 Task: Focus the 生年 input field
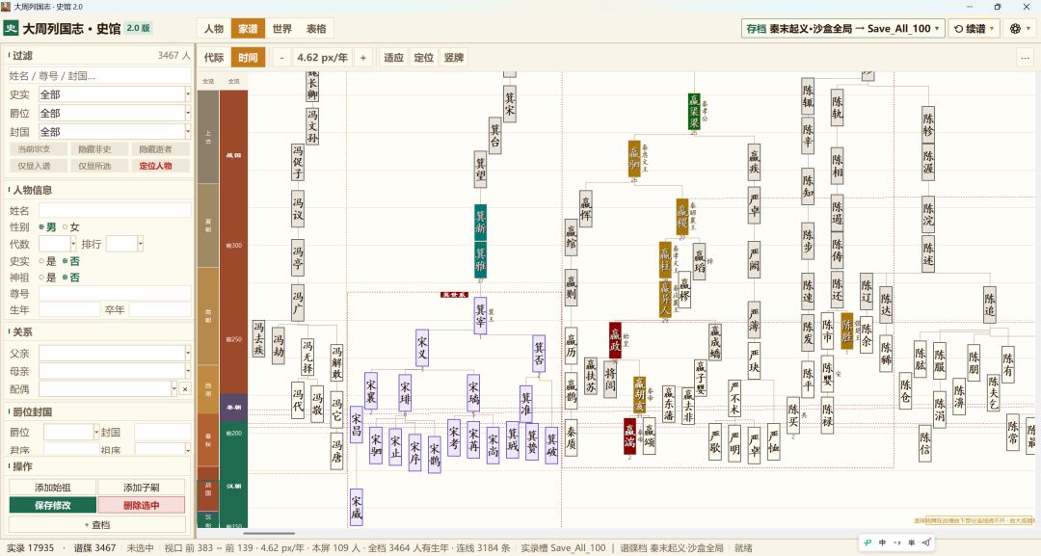point(69,310)
